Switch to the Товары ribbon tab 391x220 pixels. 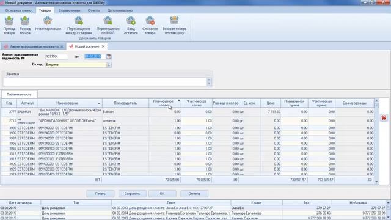point(45,10)
